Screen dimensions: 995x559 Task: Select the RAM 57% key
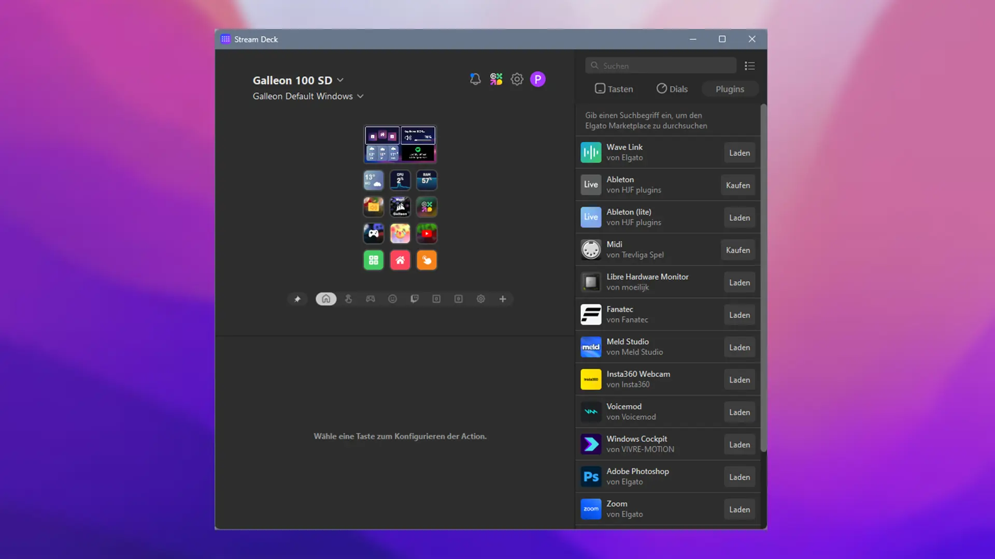pyautogui.click(x=427, y=180)
